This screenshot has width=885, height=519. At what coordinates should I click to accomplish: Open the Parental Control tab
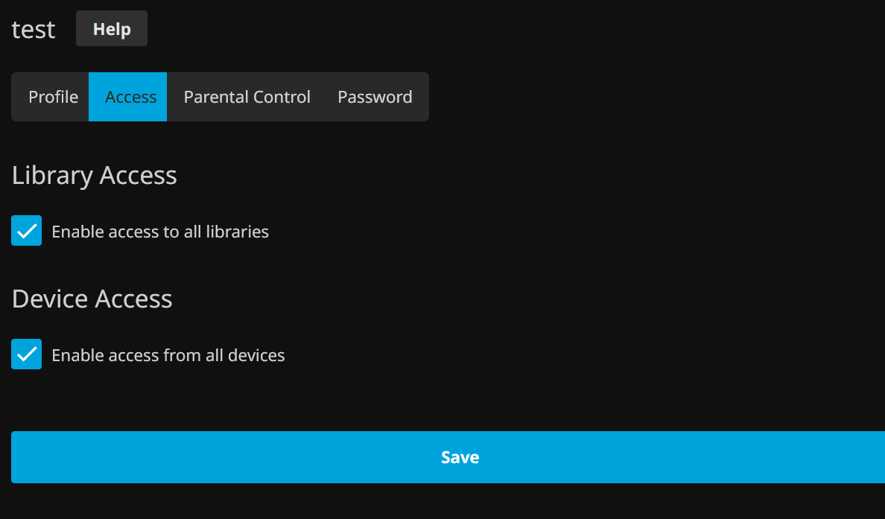click(247, 97)
